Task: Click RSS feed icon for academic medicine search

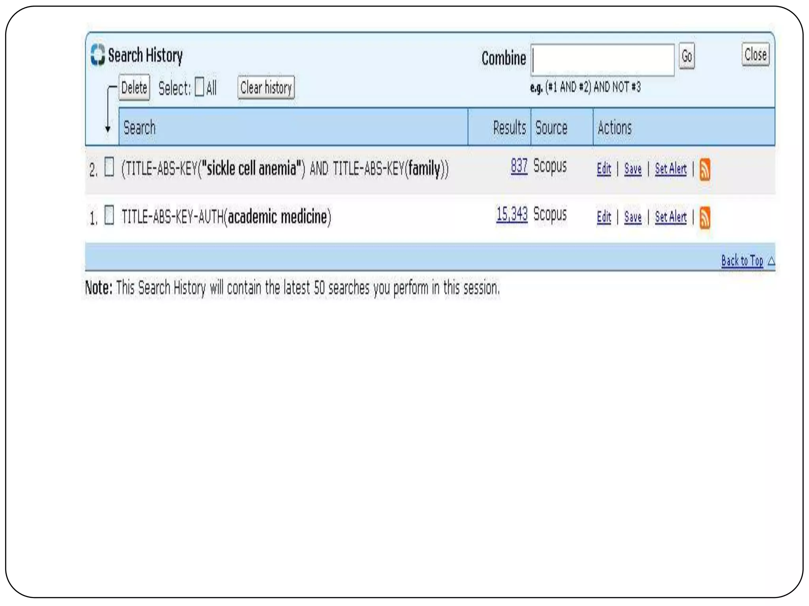Action: pos(705,218)
